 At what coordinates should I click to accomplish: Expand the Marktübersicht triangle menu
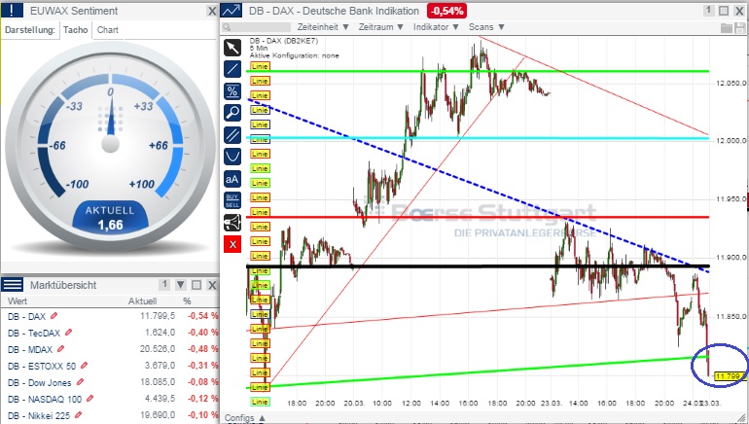coord(181,285)
